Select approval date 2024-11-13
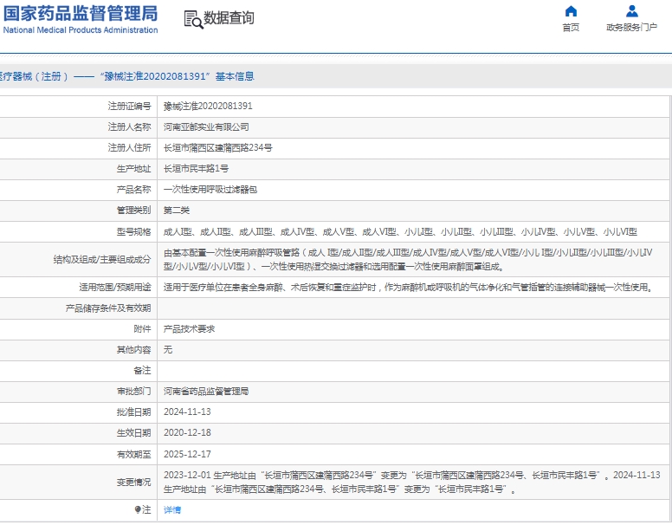 (187, 412)
